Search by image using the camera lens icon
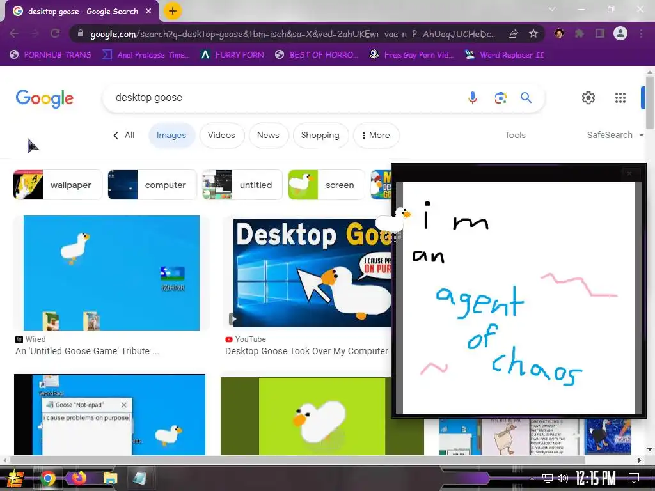The height and width of the screenshot is (491, 655). click(500, 98)
